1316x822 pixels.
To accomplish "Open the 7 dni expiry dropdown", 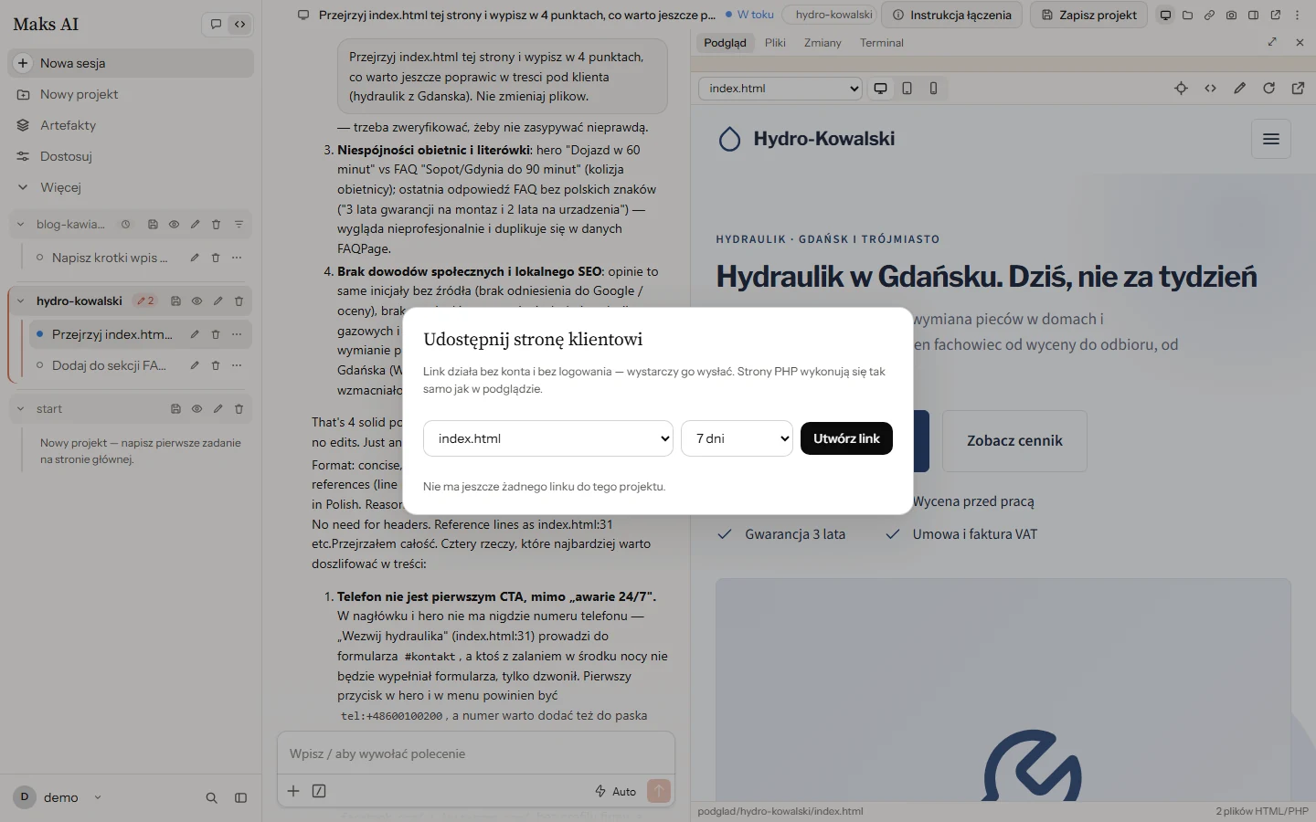I will tap(737, 438).
